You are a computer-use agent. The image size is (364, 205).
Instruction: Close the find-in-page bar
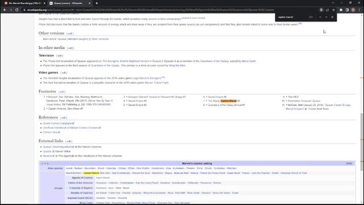click(x=332, y=17)
